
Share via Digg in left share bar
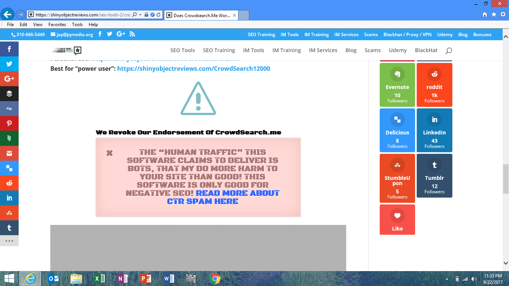point(9,109)
